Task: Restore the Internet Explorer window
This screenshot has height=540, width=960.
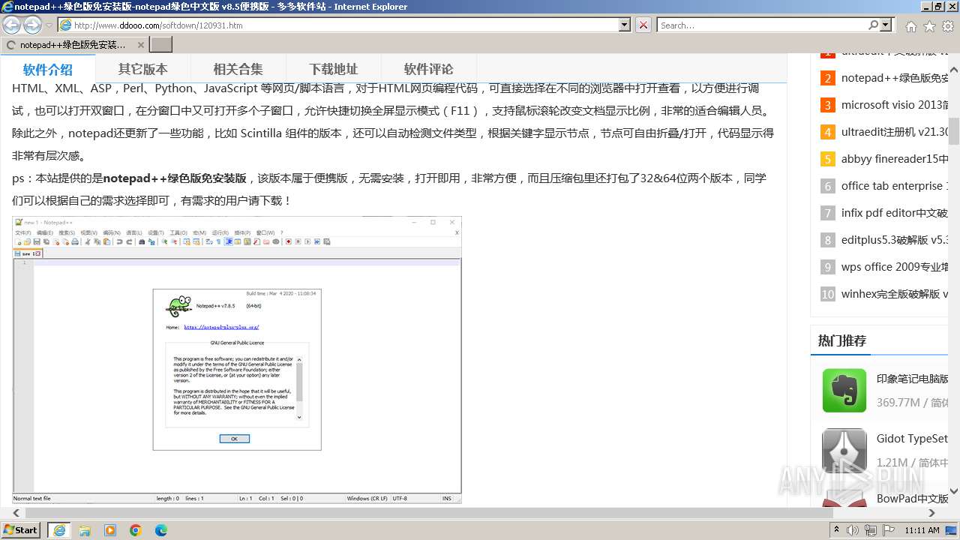Action: tap(937, 7)
